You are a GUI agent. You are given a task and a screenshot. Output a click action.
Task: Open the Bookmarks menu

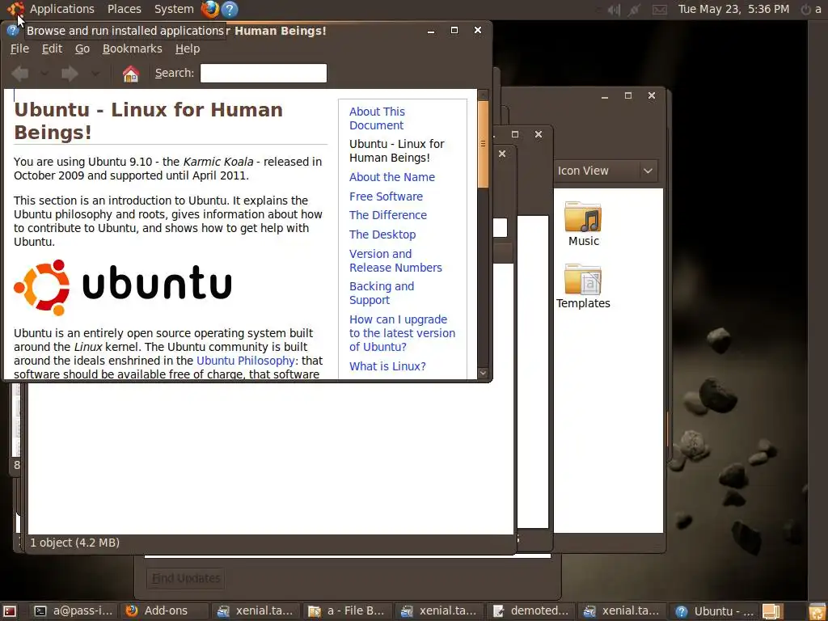[132, 49]
